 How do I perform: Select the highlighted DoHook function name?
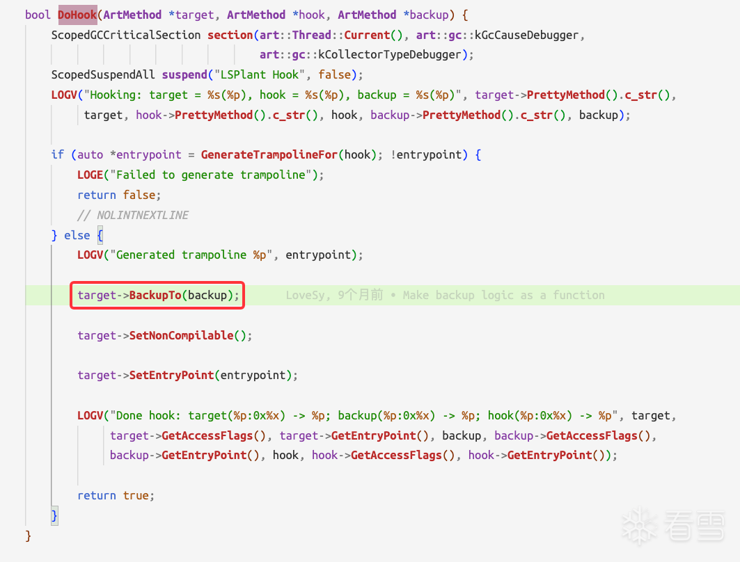77,14
